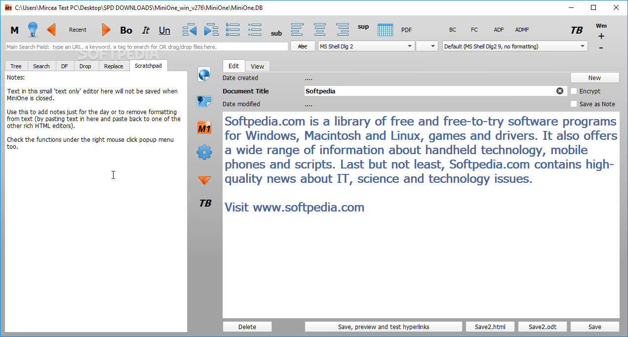Select the Scratchpad tab
The image size is (628, 337).
(148, 65)
